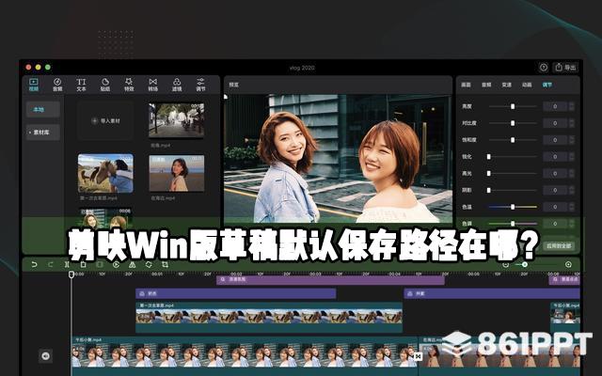
Task: Click the timeline zoom-out icon
Action: pos(506,264)
